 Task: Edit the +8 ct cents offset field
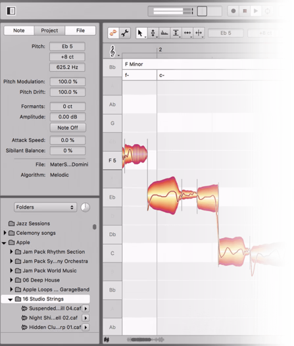pyautogui.click(x=67, y=57)
